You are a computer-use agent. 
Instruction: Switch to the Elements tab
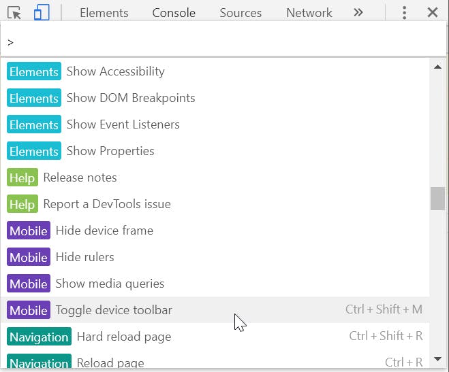pos(104,12)
